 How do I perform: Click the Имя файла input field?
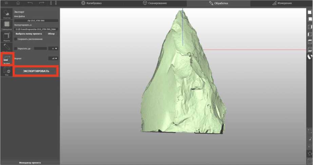[x=36, y=21]
